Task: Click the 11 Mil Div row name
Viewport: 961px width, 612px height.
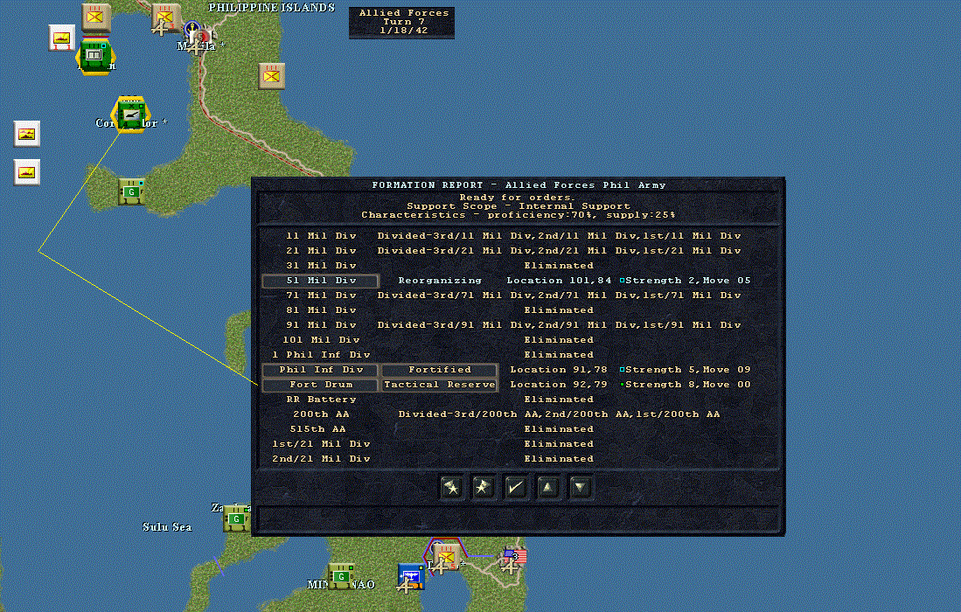Action: click(321, 236)
